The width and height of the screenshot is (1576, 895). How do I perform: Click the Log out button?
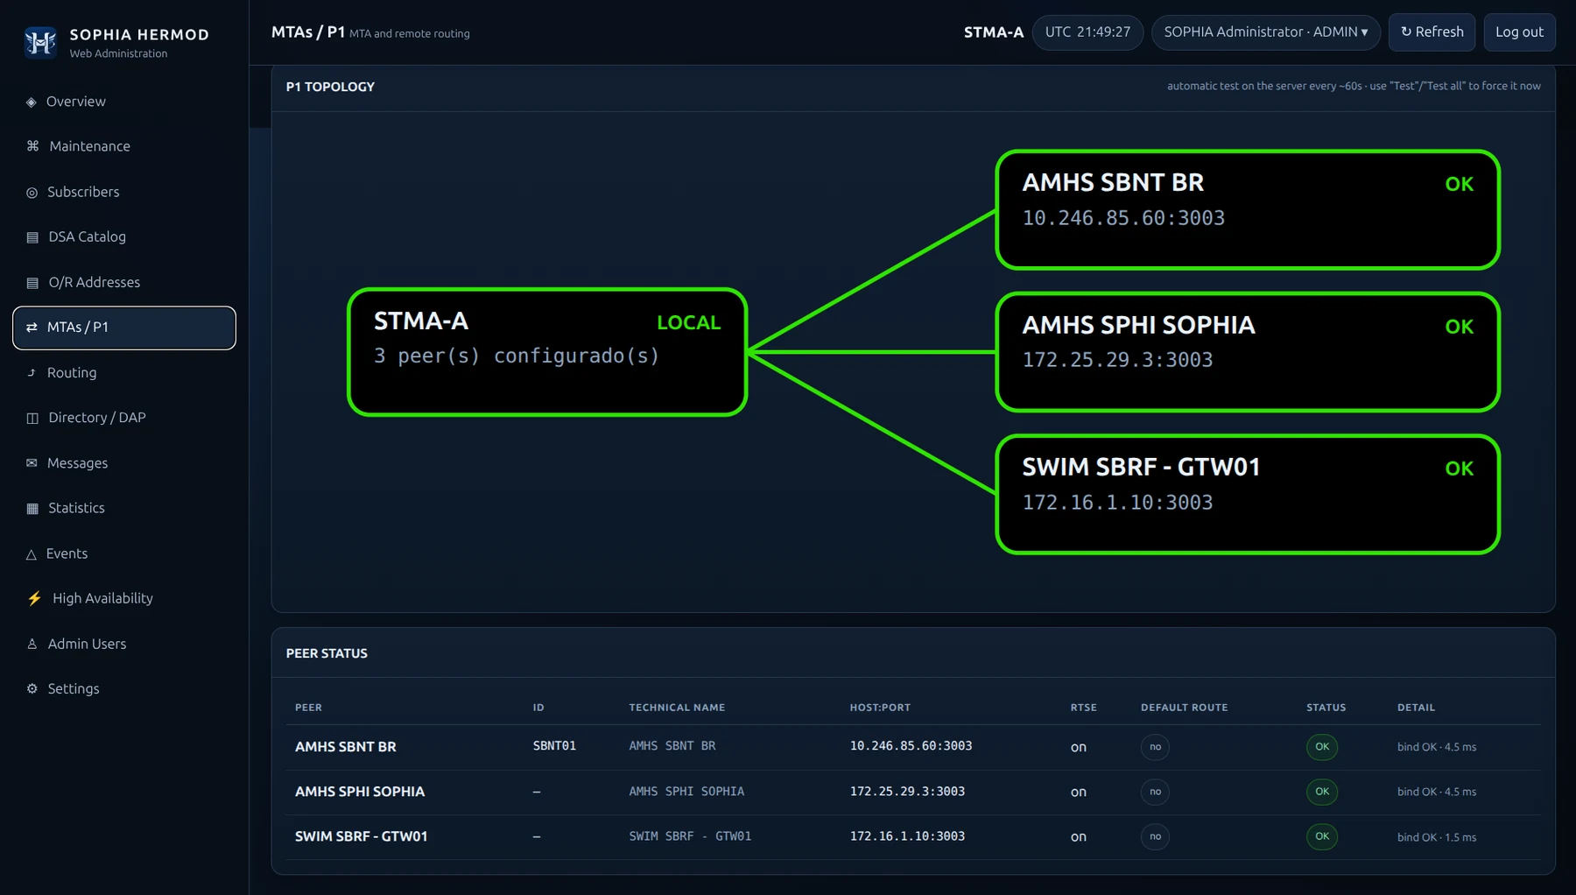[1519, 32]
